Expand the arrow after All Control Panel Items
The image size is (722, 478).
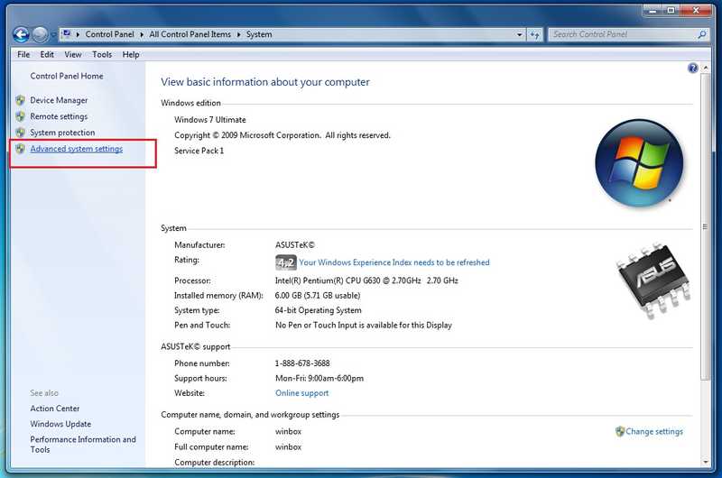click(x=239, y=34)
